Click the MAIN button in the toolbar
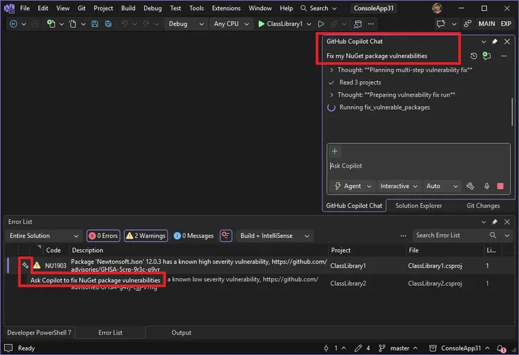 coord(487,24)
